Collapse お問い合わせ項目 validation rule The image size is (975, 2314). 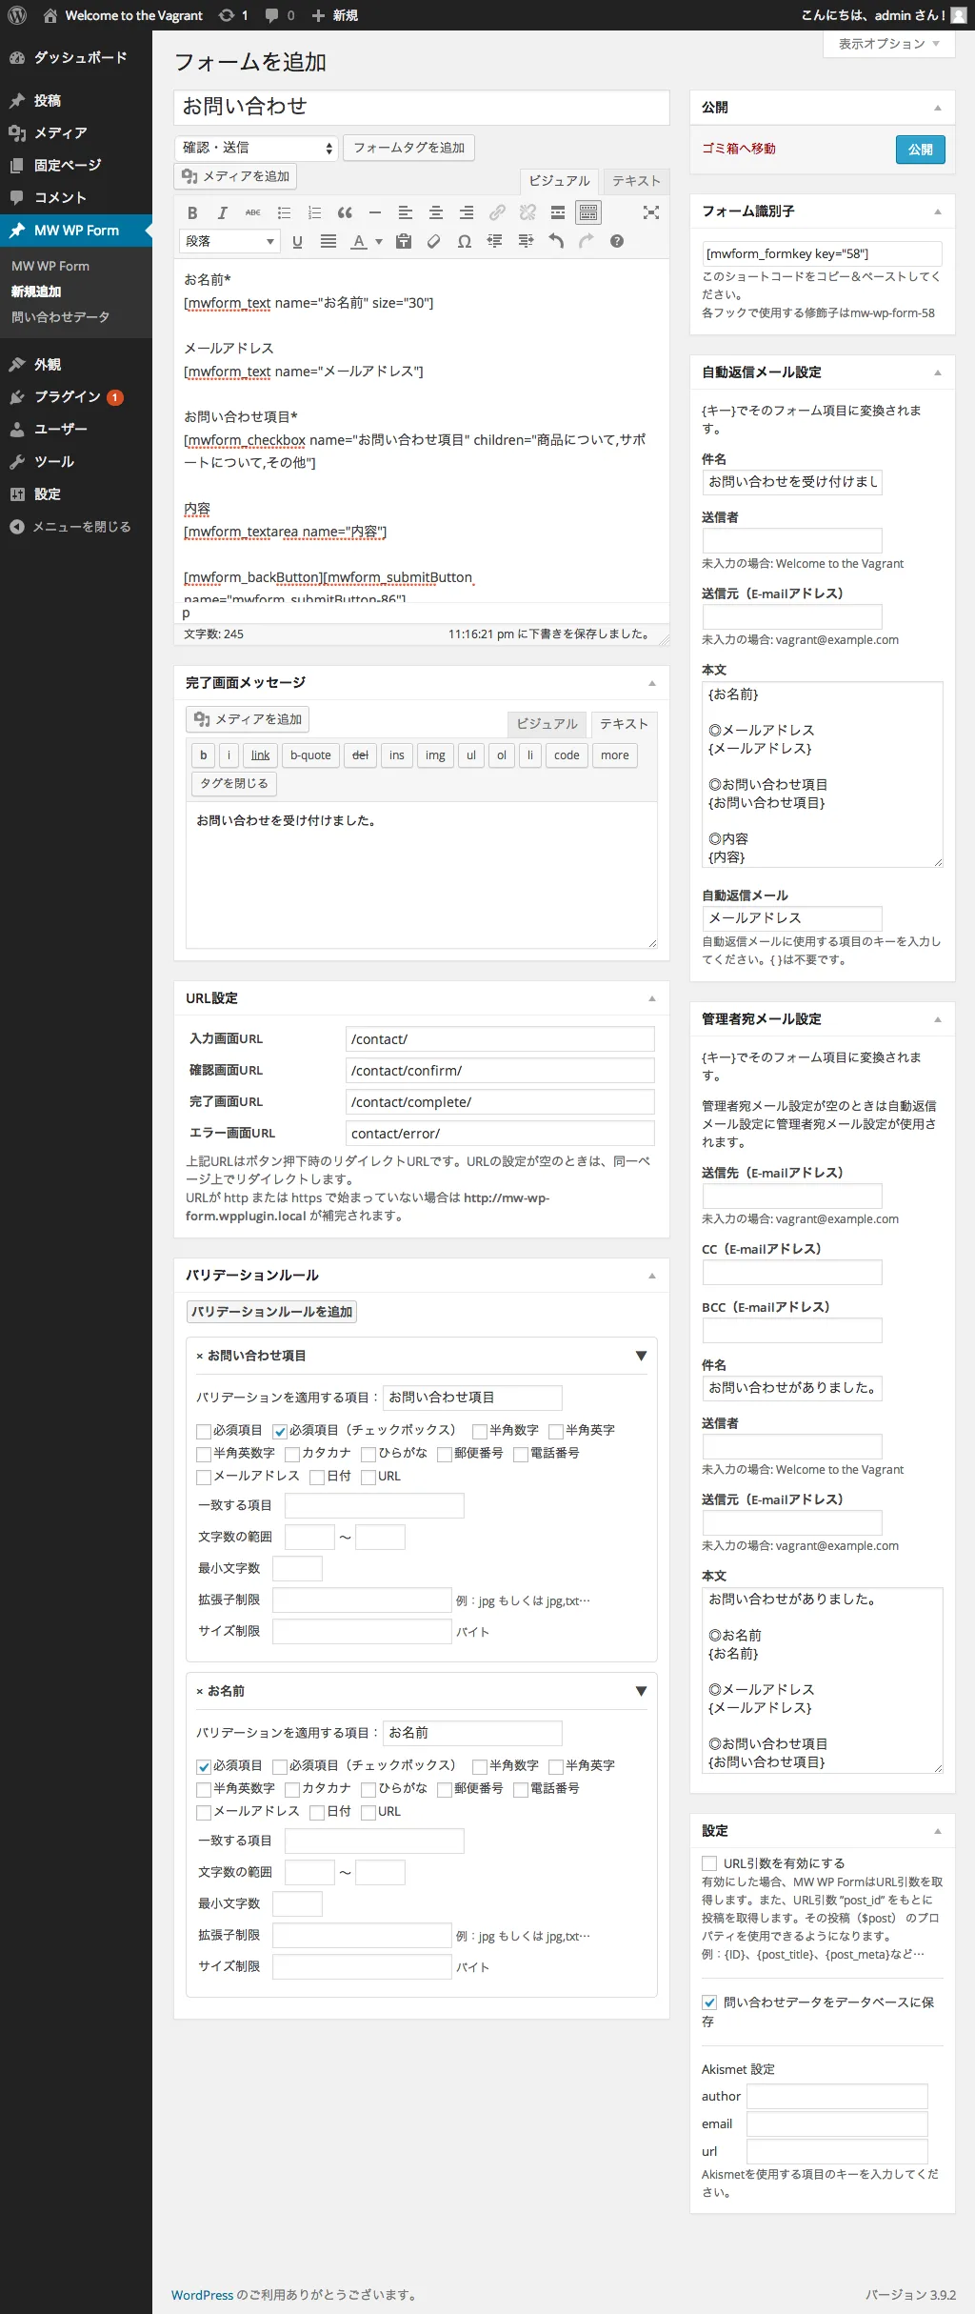[641, 1356]
